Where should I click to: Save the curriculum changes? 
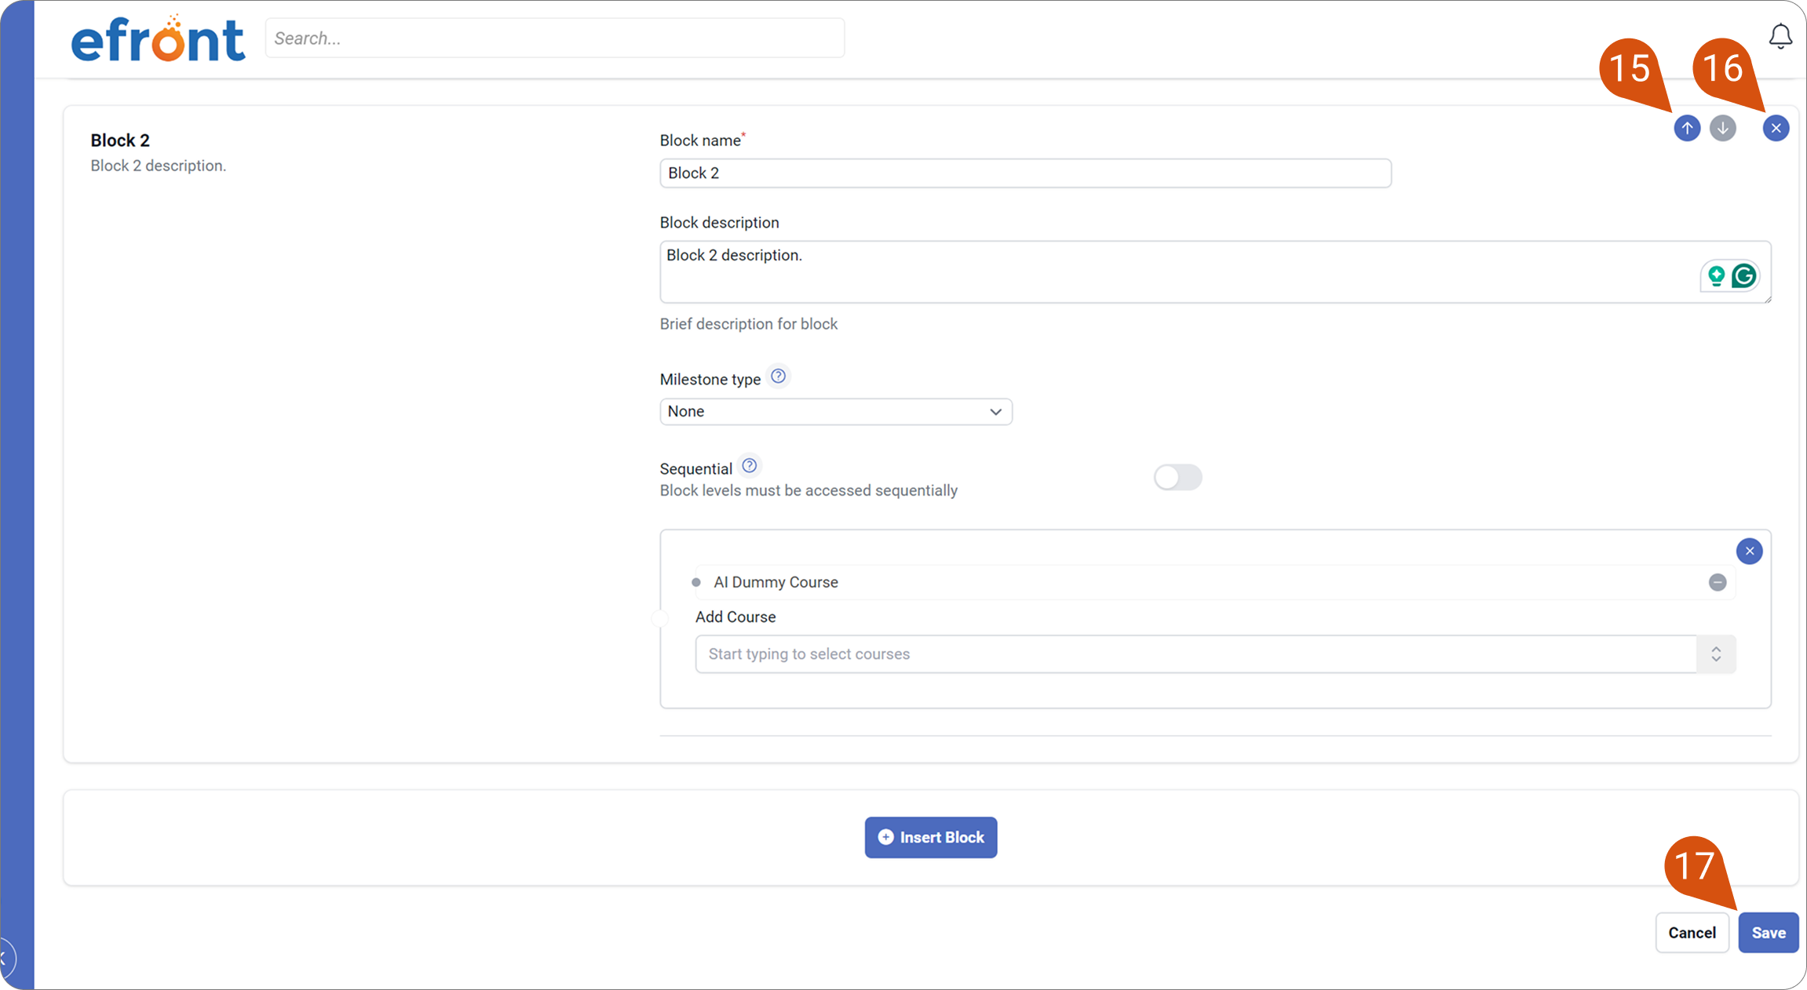1769,933
